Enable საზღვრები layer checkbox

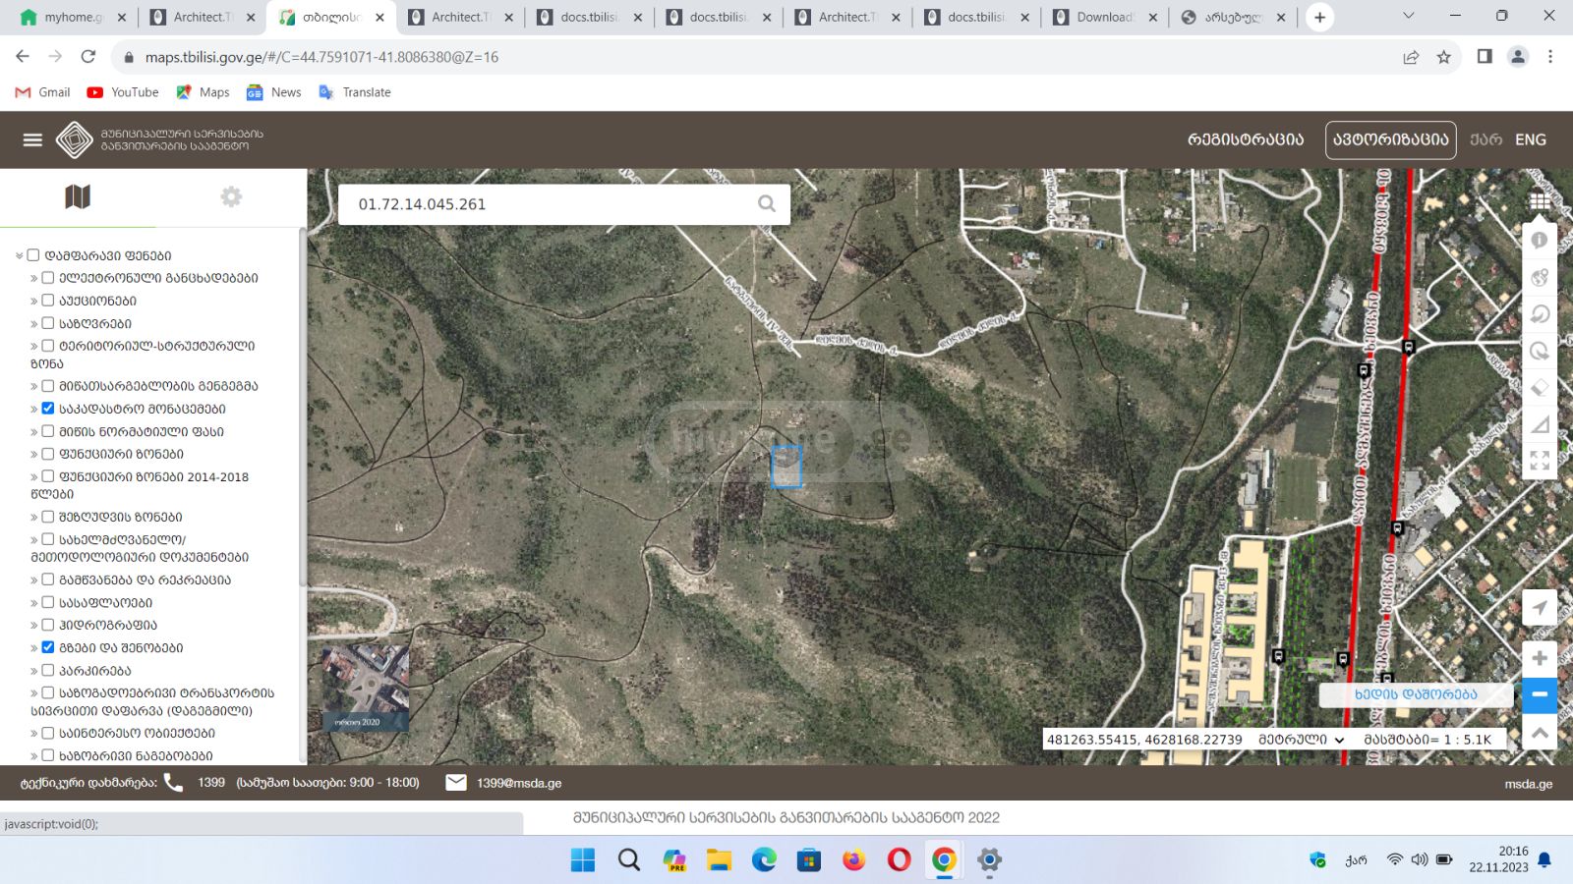pos(47,323)
